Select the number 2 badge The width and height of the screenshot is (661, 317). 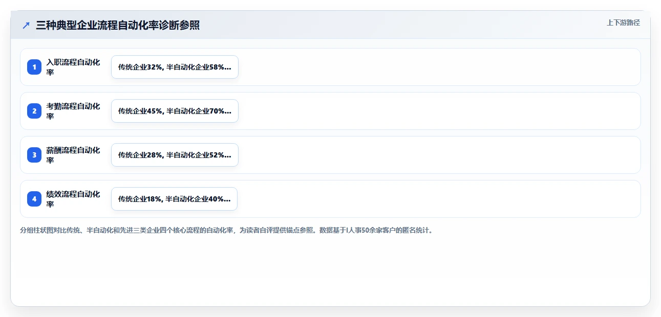point(34,111)
